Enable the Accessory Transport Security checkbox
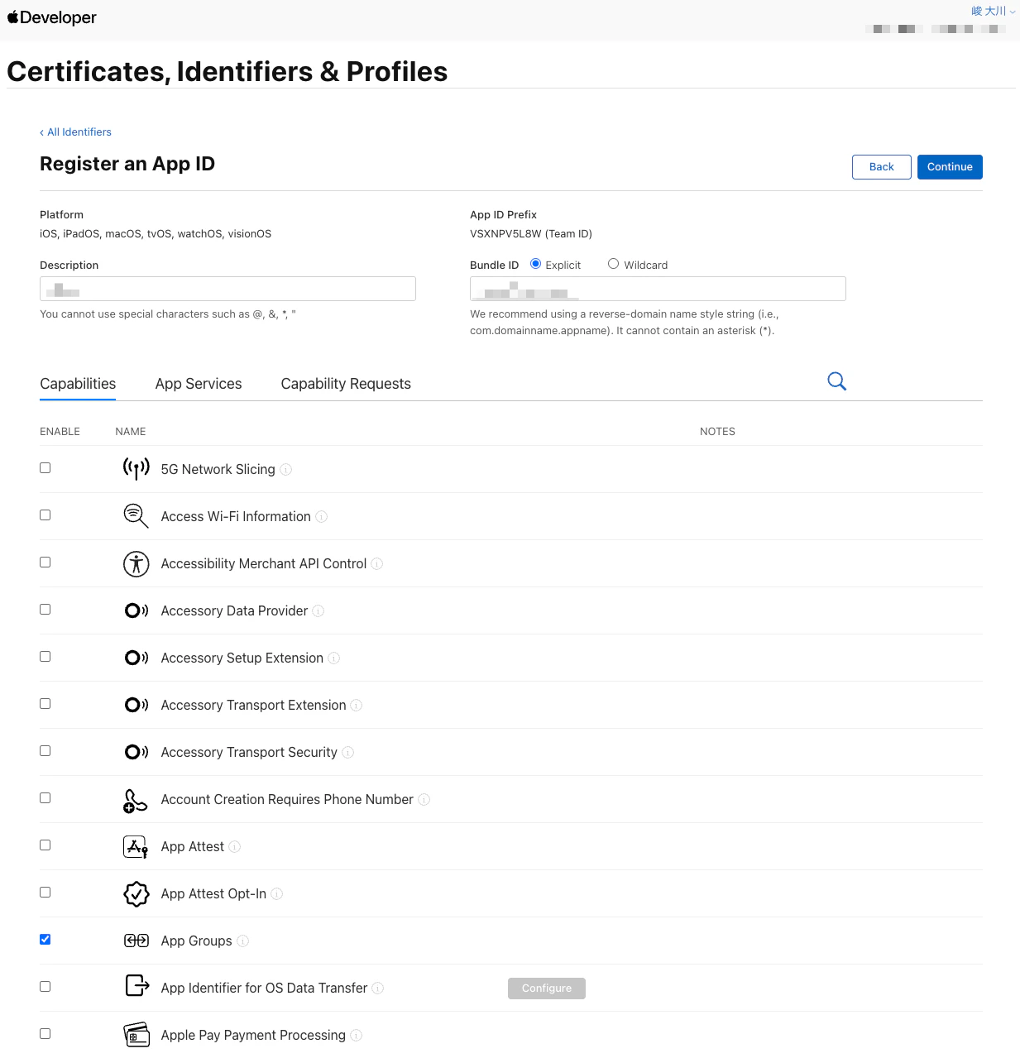Screen dimensions: 1020x1058 click(x=45, y=751)
